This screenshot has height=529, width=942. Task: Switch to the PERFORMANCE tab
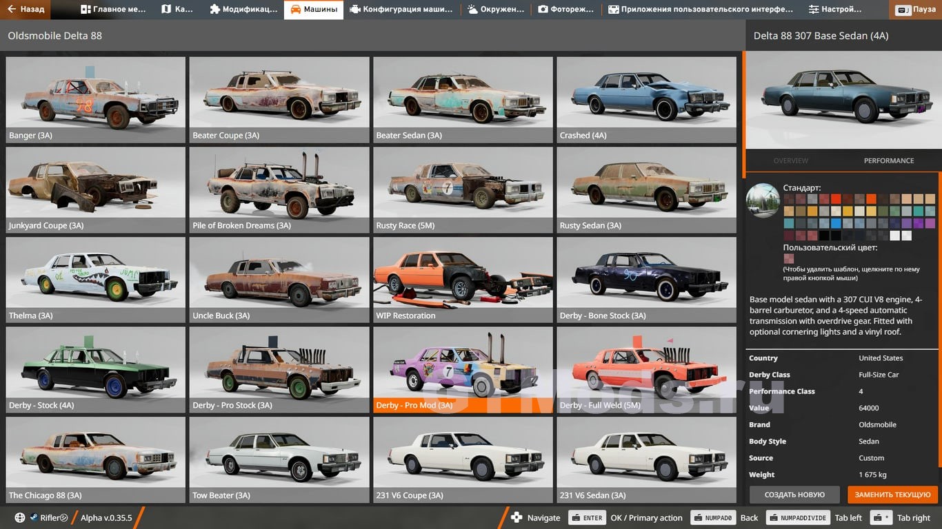click(x=889, y=160)
